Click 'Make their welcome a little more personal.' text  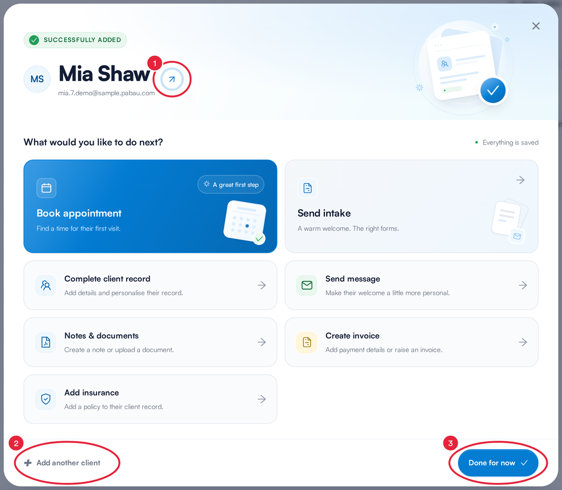tap(388, 293)
